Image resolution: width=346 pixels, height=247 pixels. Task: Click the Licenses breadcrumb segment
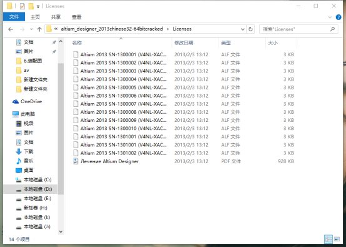(182, 29)
